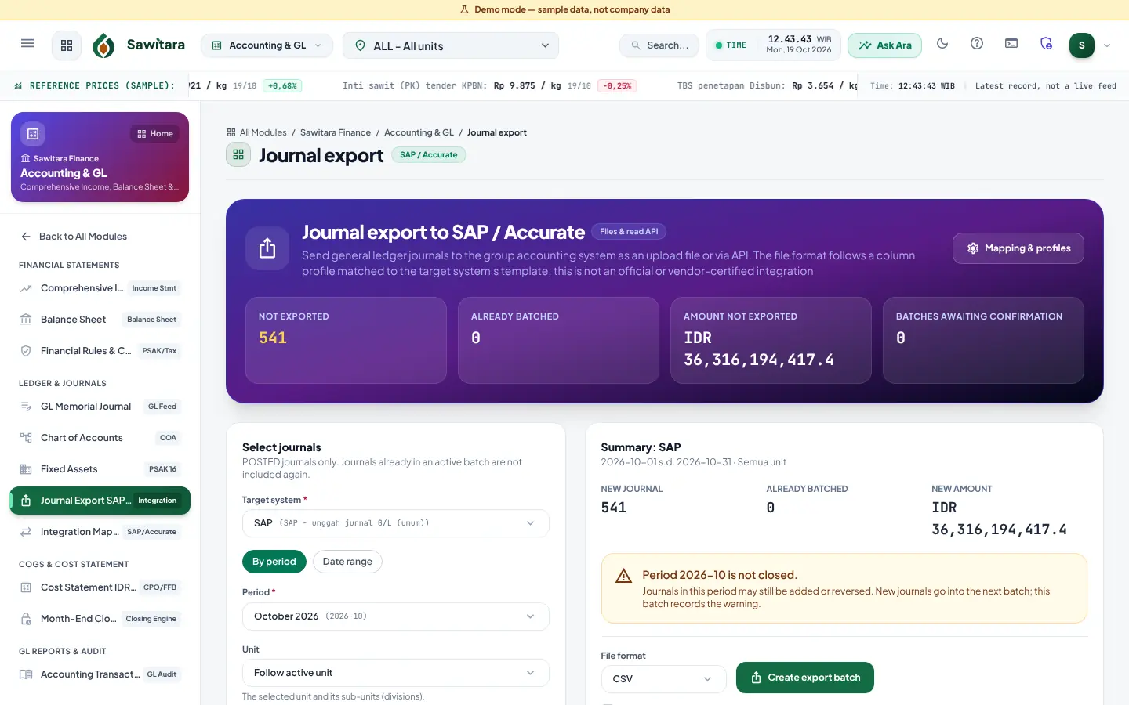Open Mapping & profiles
1129x705 pixels.
(1018, 248)
